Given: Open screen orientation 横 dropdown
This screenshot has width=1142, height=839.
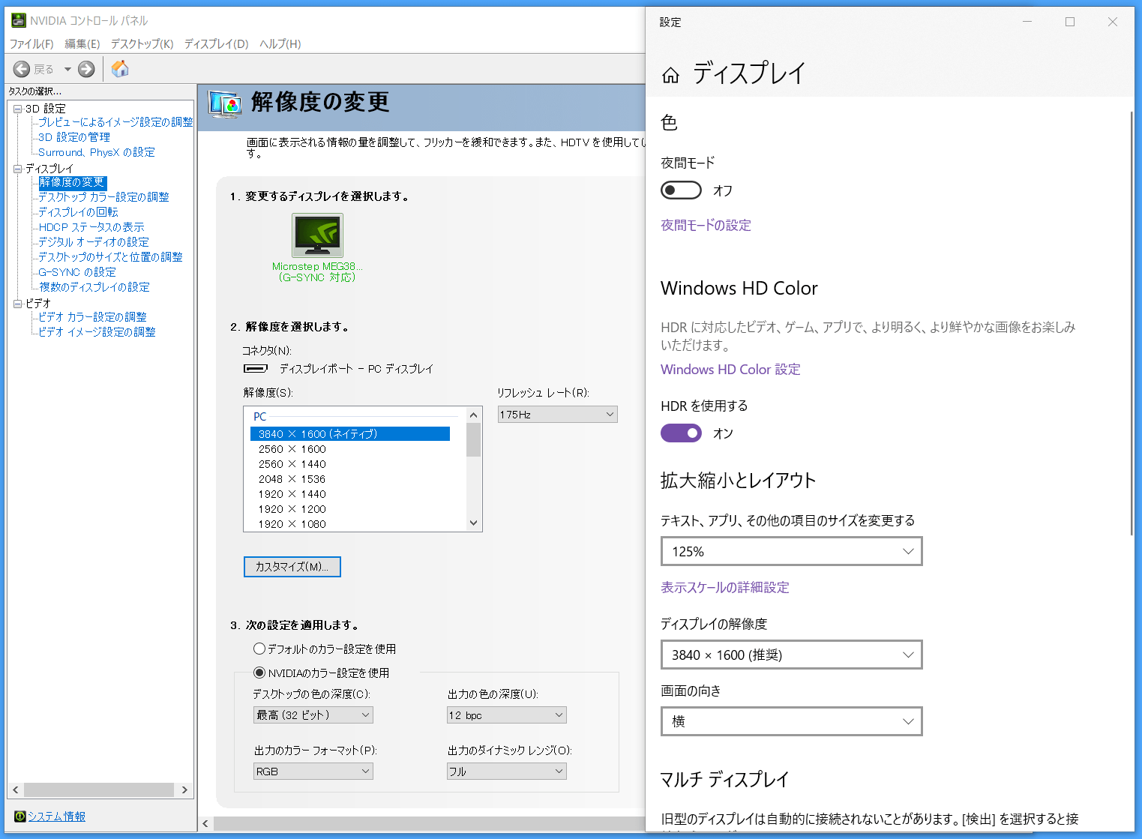Looking at the screenshot, I should [792, 722].
